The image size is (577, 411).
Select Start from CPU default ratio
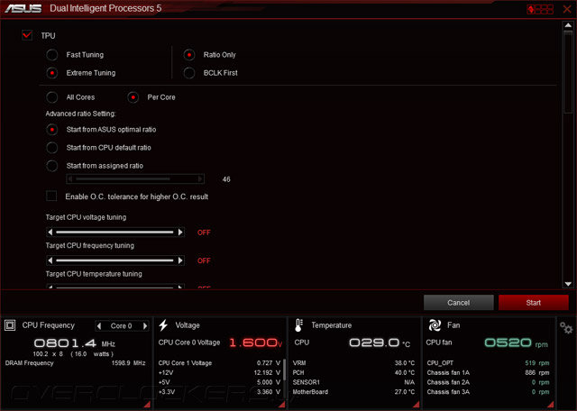click(x=52, y=148)
